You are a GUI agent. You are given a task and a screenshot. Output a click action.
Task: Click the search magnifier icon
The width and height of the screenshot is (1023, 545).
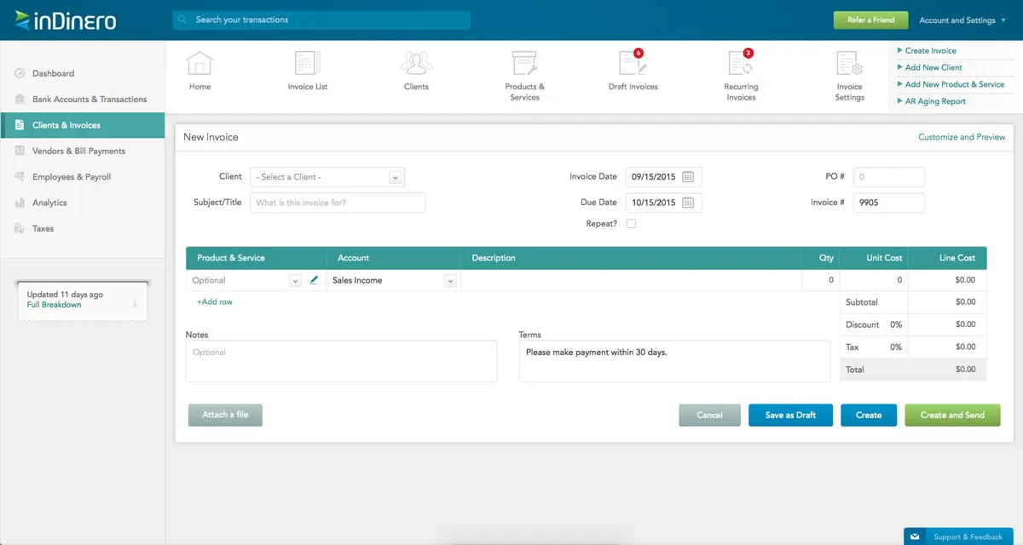tap(182, 20)
